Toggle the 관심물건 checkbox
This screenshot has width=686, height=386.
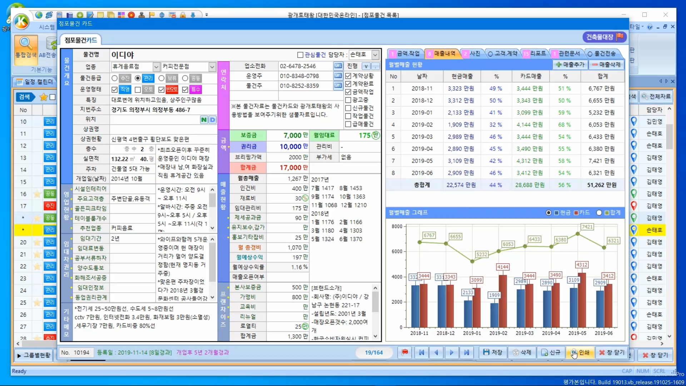300,55
